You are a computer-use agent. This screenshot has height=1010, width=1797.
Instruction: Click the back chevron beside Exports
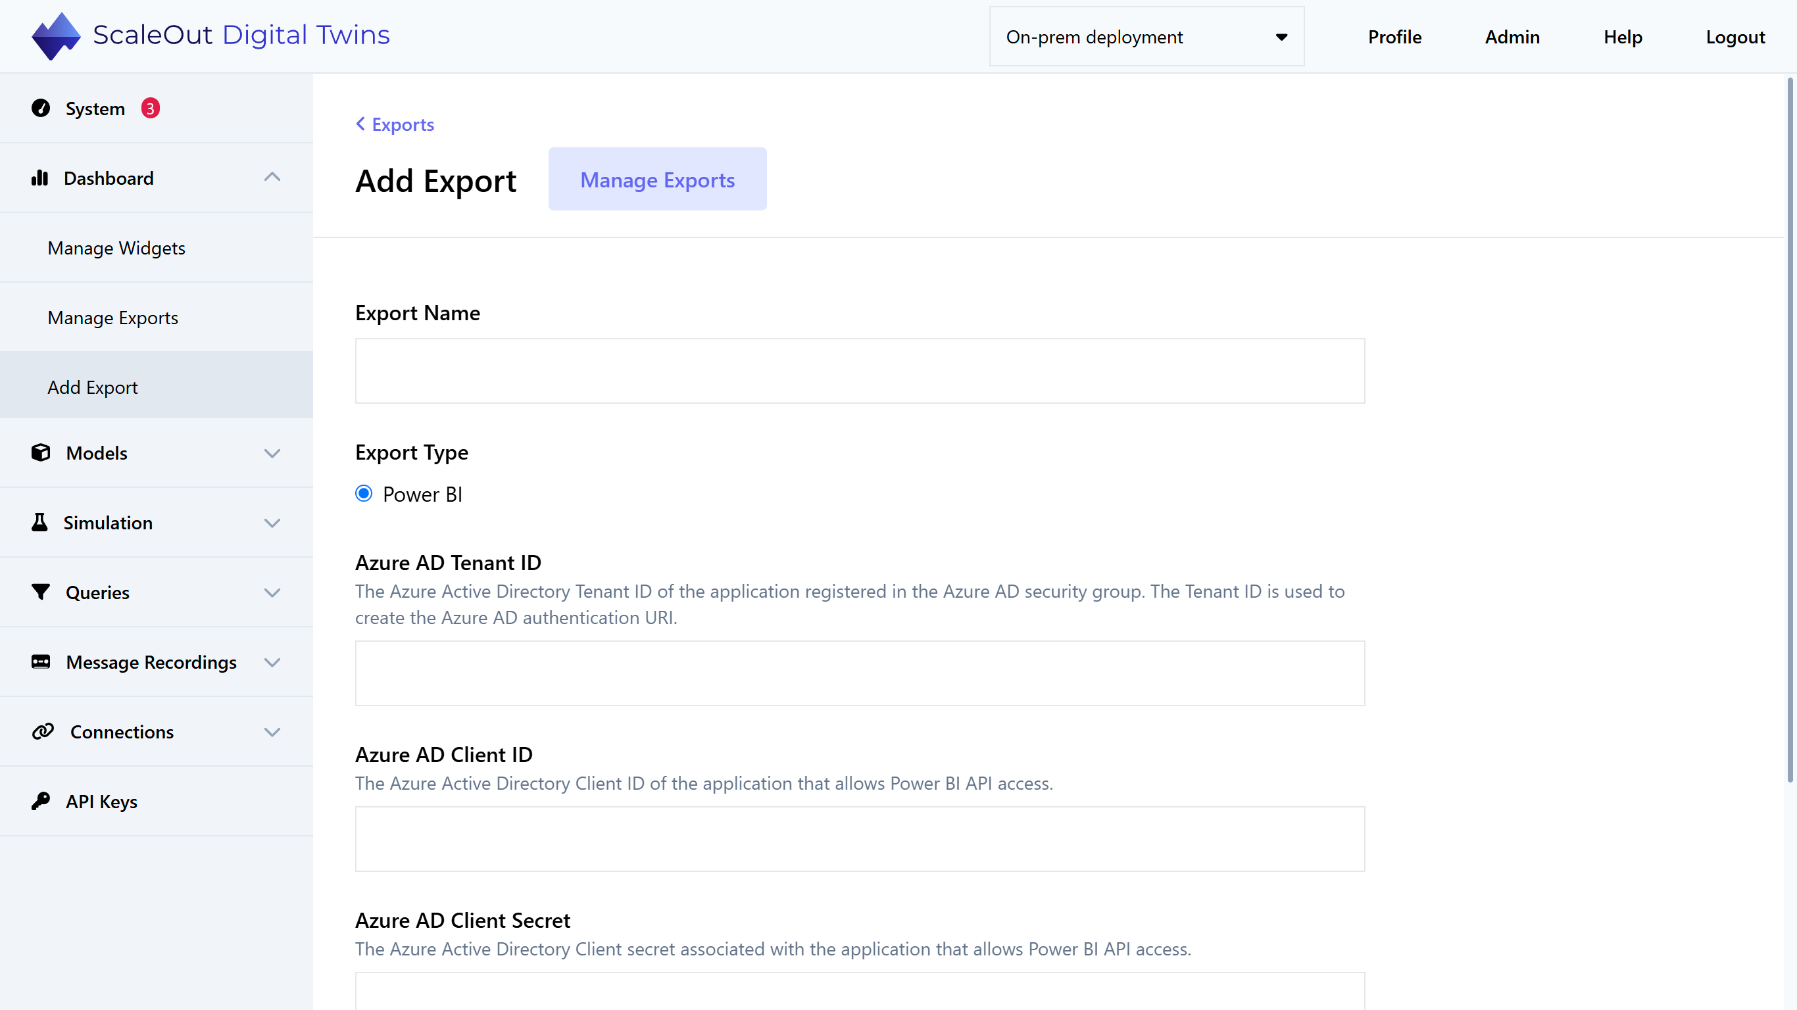tap(360, 124)
